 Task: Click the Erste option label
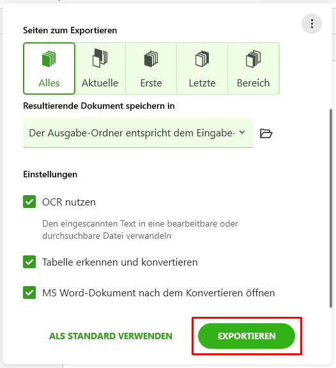(151, 83)
